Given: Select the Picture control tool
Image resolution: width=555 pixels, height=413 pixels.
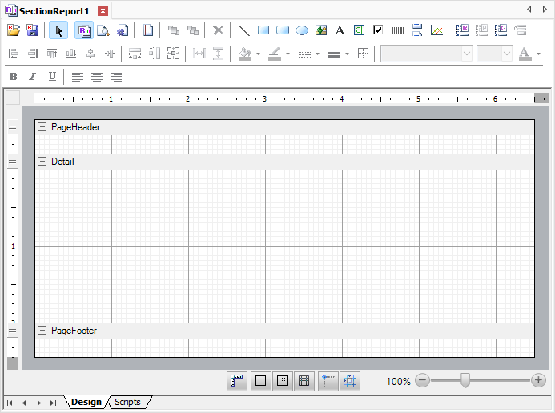Looking at the screenshot, I should coord(321,30).
